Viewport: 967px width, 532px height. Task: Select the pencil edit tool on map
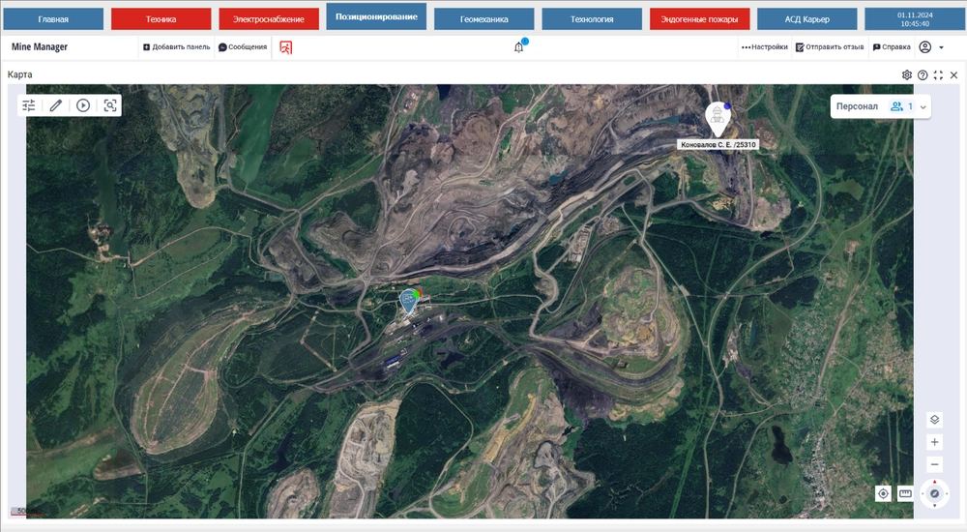tap(56, 105)
